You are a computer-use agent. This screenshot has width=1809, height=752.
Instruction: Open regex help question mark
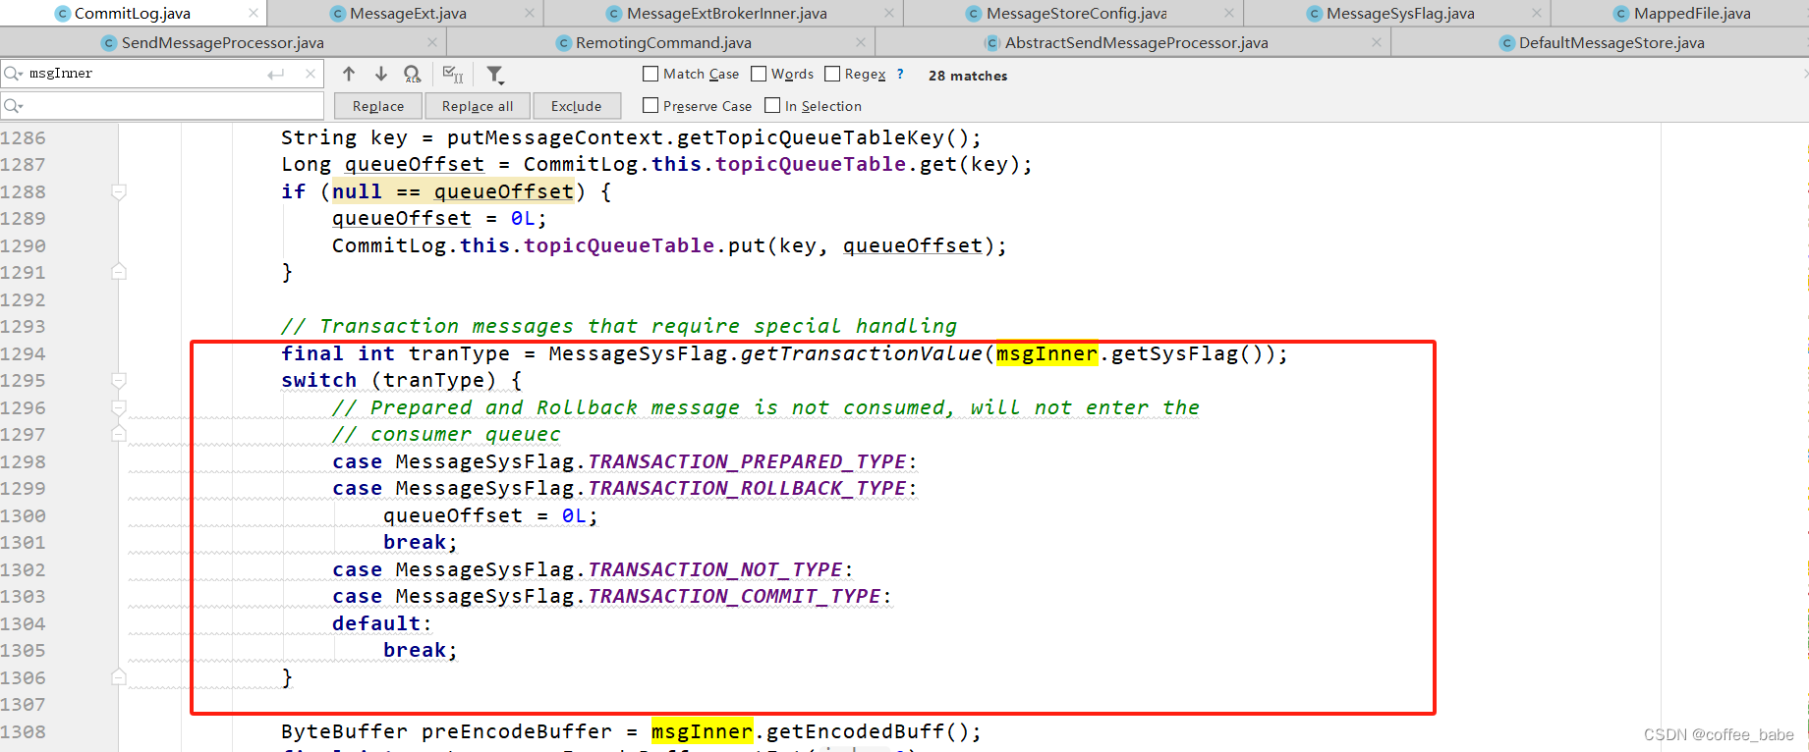tap(900, 74)
